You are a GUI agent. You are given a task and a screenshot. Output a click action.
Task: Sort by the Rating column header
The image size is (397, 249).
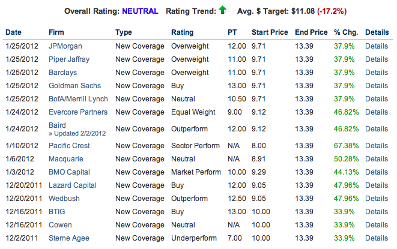click(182, 32)
